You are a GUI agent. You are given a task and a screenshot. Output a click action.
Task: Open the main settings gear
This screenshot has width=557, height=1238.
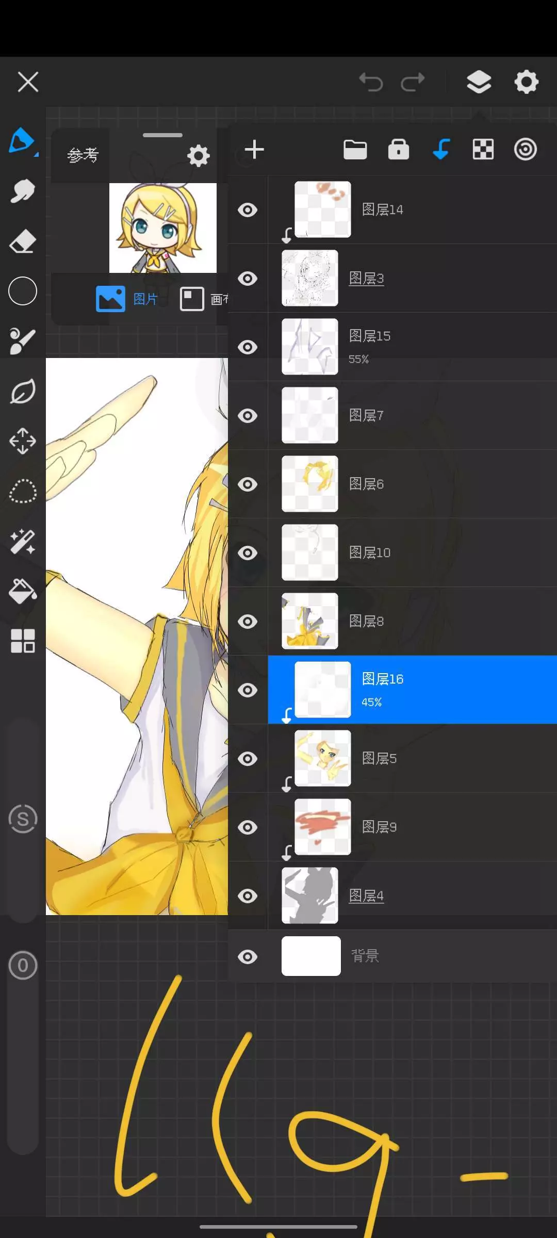527,82
